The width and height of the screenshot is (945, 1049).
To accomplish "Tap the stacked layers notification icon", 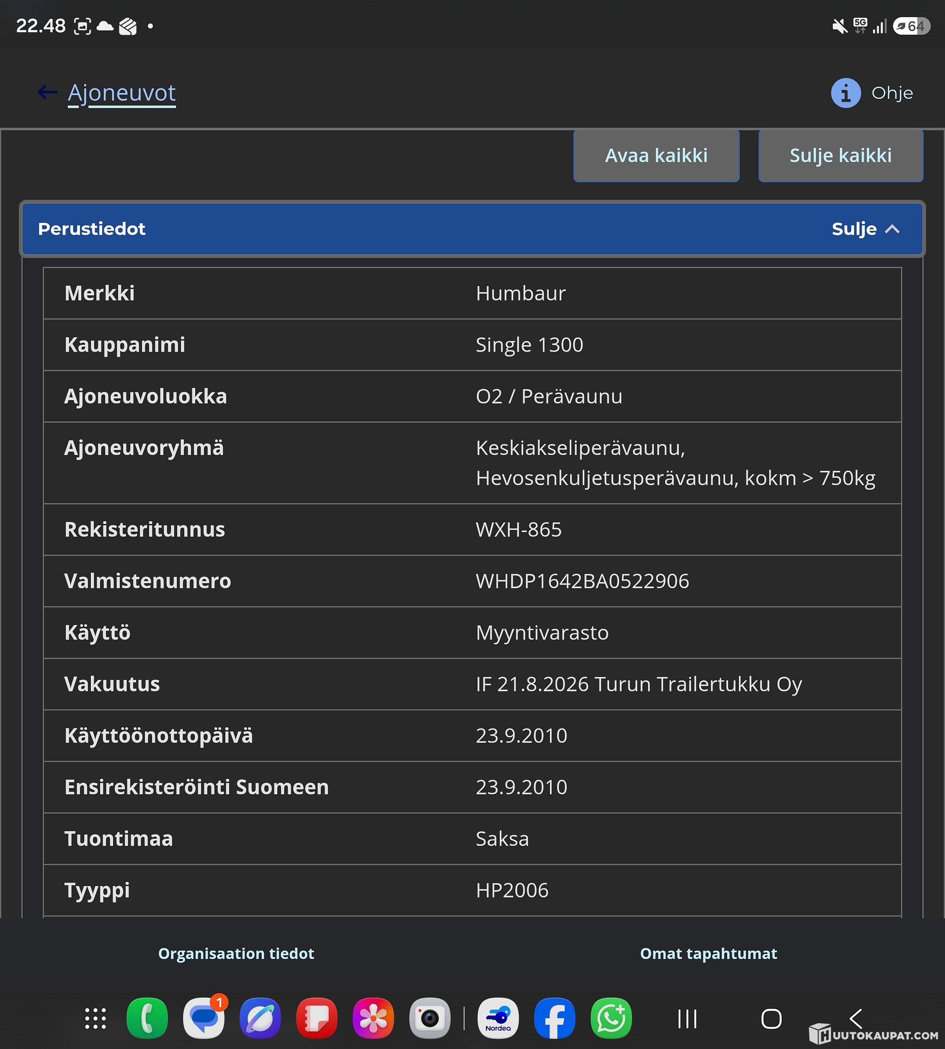I will pos(128,26).
